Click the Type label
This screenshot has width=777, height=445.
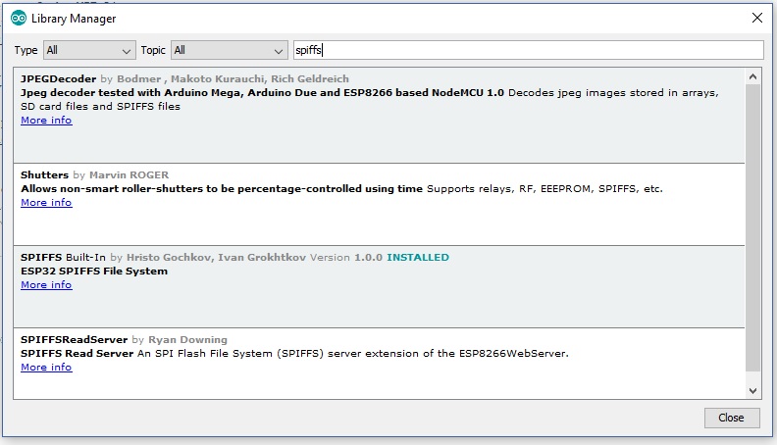tap(26, 50)
